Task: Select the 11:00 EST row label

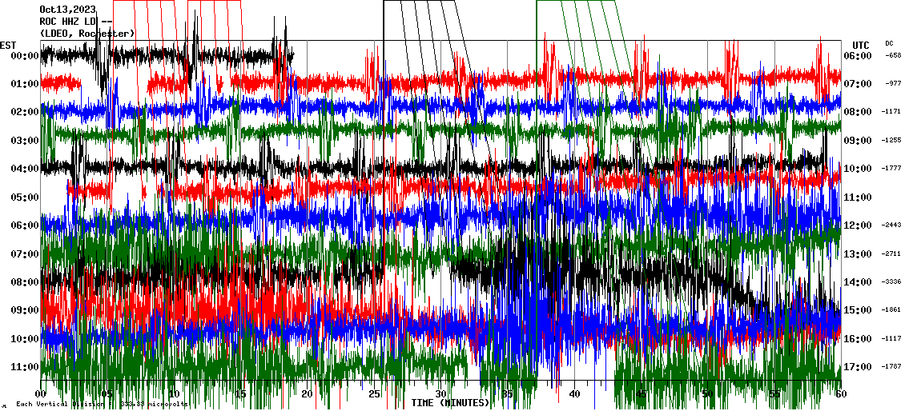Action: (x=24, y=366)
